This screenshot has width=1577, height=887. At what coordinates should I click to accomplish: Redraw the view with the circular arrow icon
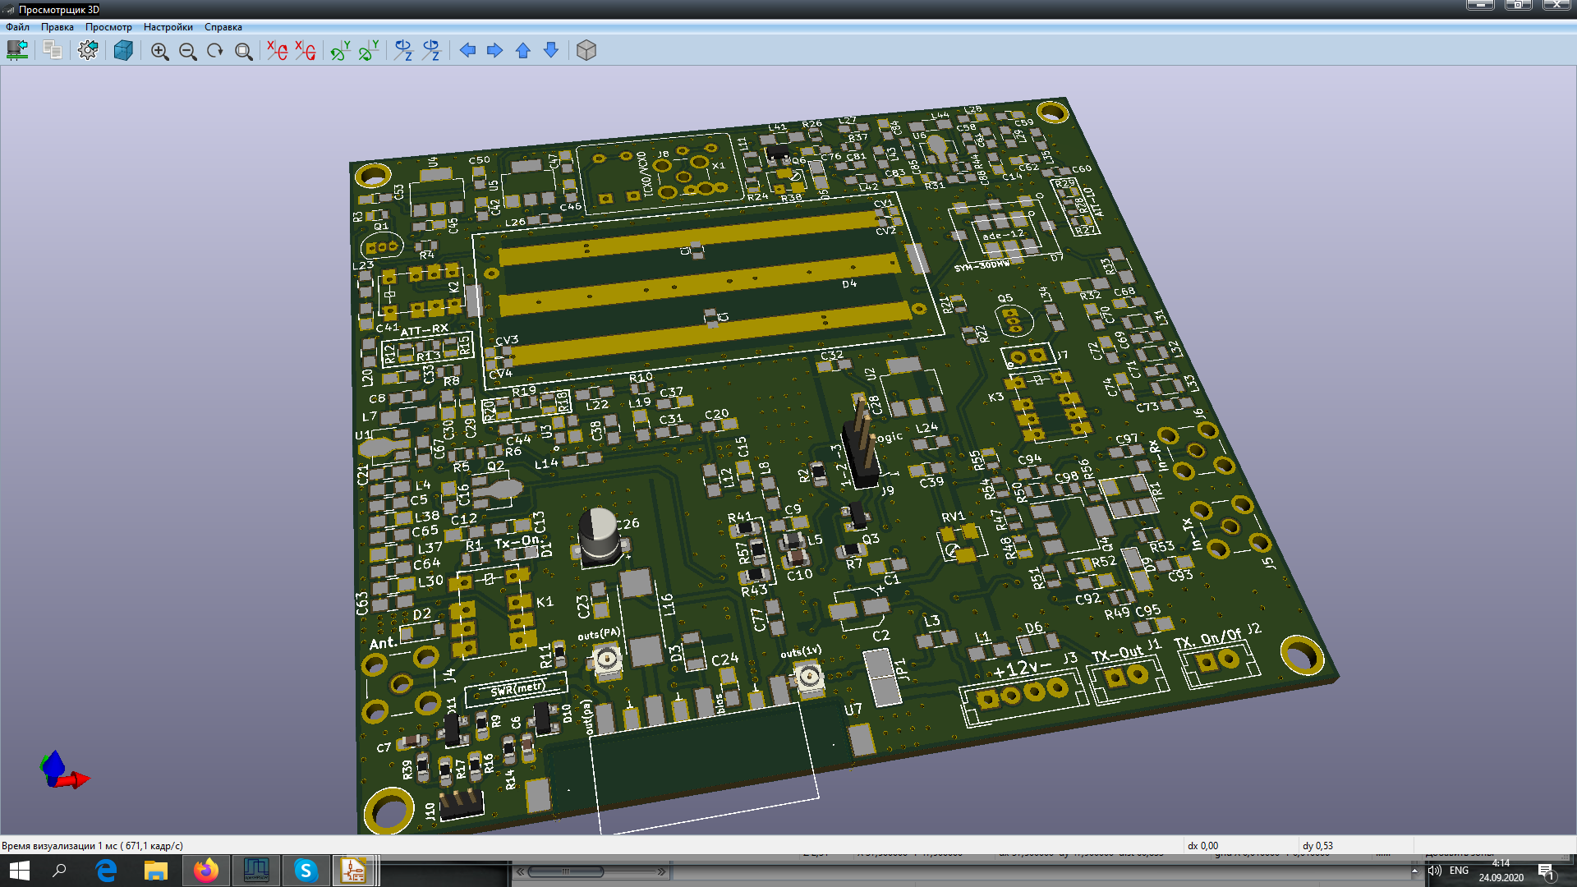click(x=215, y=51)
